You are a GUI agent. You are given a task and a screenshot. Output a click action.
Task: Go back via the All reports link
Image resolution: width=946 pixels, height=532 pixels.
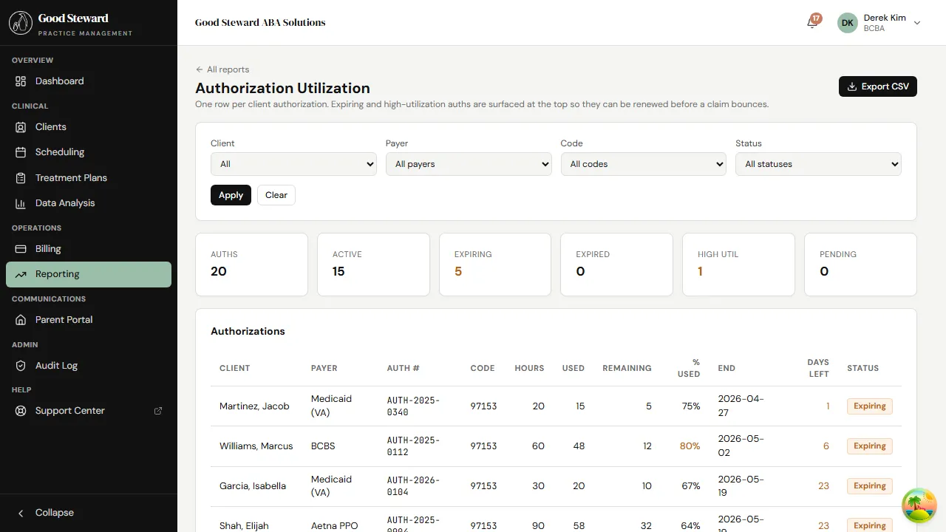coord(221,69)
